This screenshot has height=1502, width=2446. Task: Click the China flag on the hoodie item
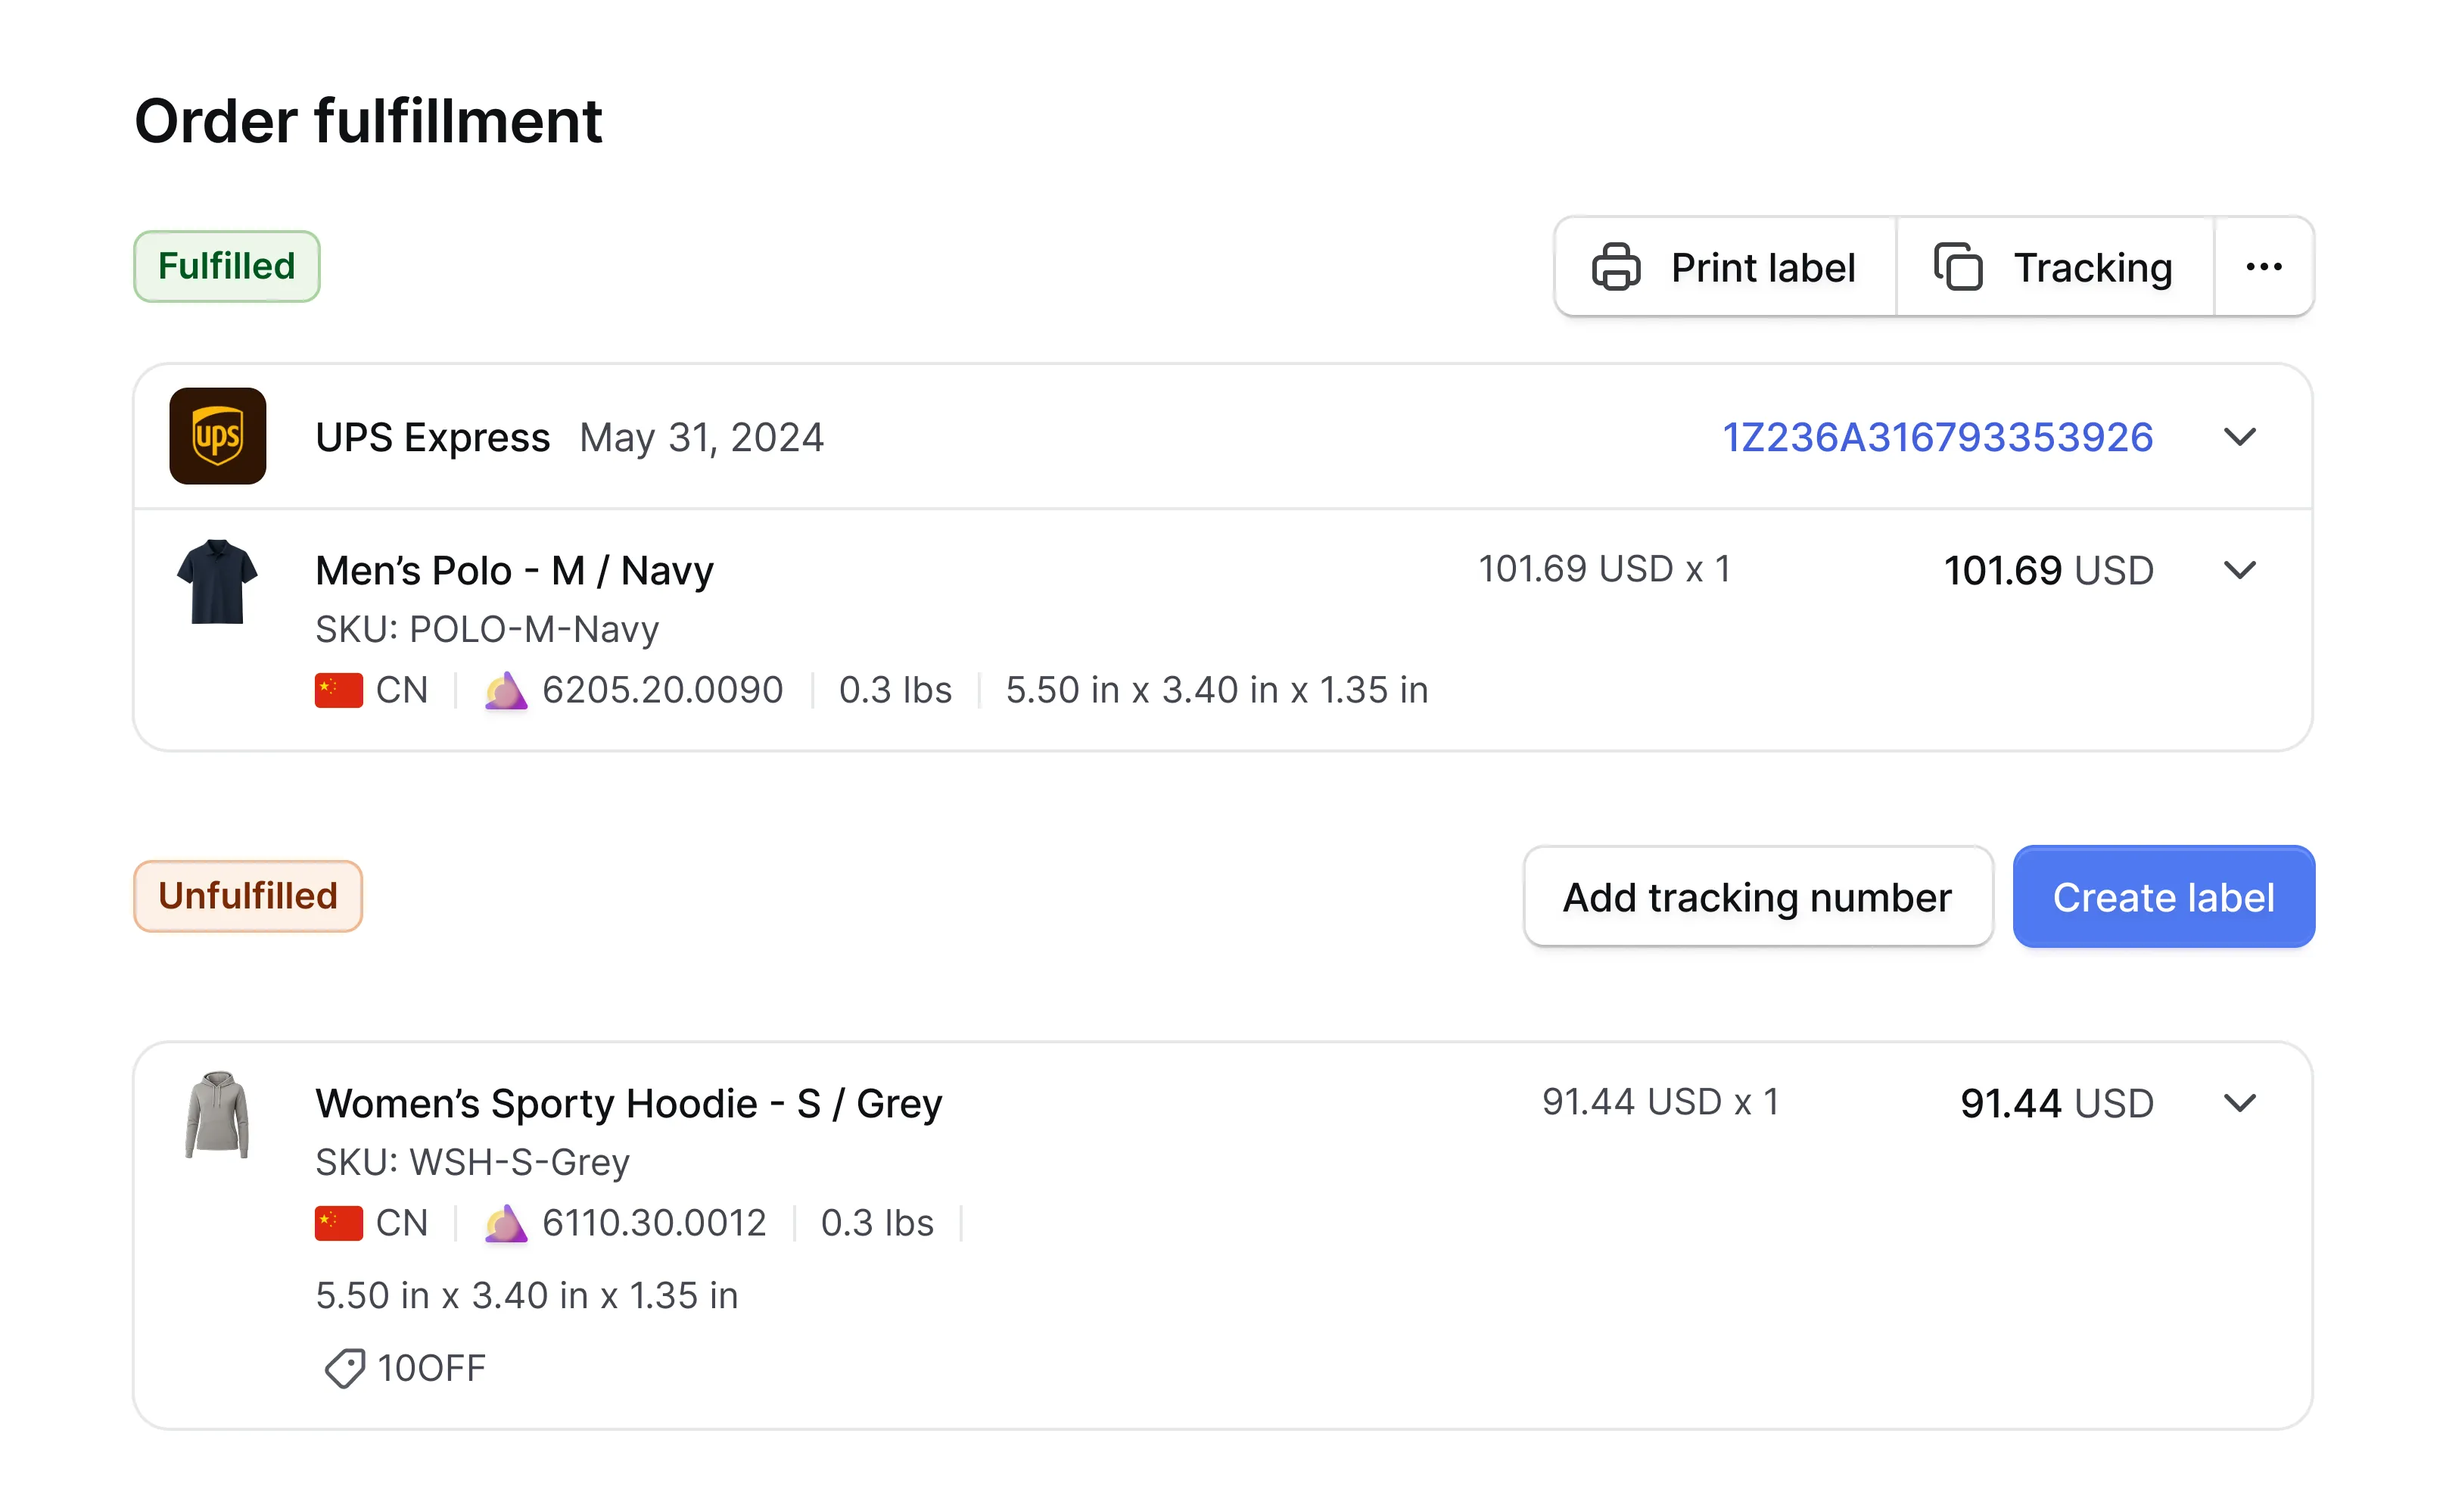point(338,1223)
